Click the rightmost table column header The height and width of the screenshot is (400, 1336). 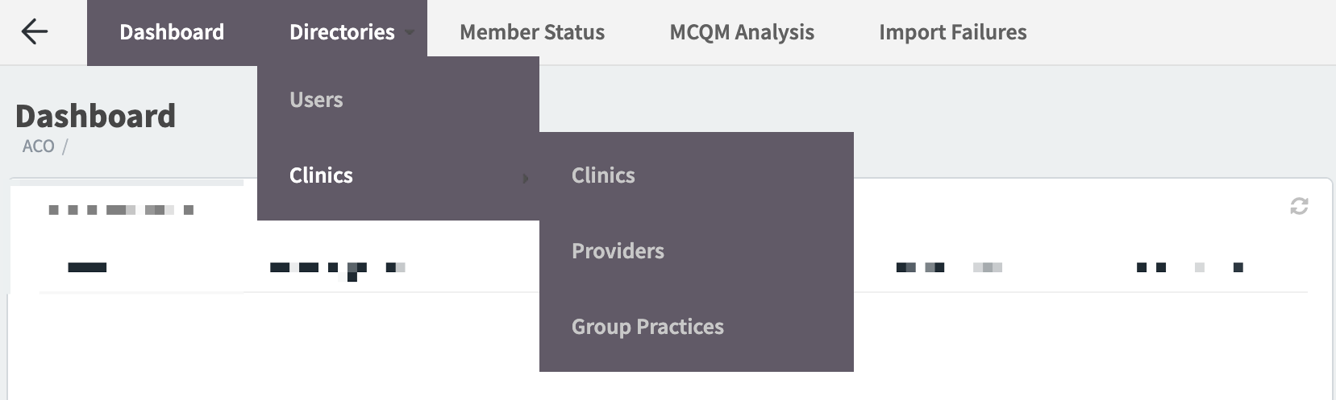click(1189, 267)
